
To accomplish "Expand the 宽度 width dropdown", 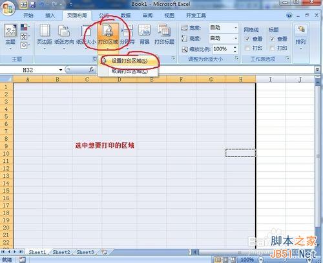I will point(236,28).
